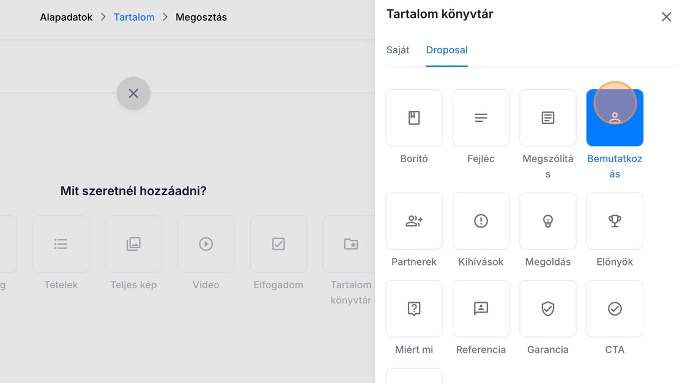Select the Borító content block icon
The image size is (685, 383).
click(414, 118)
